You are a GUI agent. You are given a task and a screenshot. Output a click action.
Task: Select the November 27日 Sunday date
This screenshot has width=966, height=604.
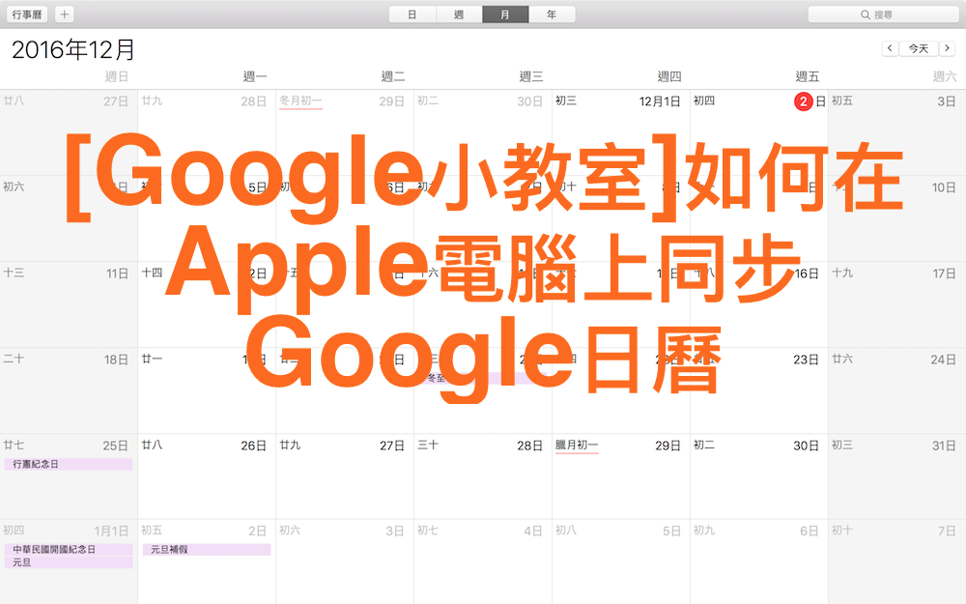pos(116,101)
